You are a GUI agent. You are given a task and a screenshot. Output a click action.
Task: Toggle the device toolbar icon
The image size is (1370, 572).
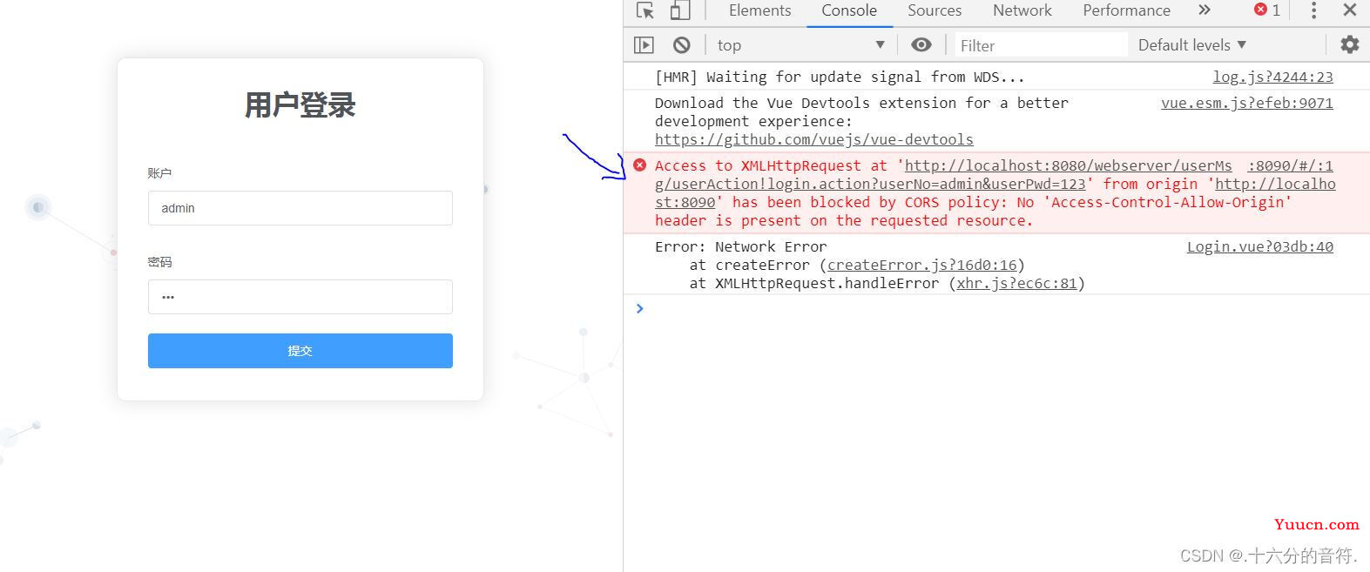pyautogui.click(x=680, y=10)
